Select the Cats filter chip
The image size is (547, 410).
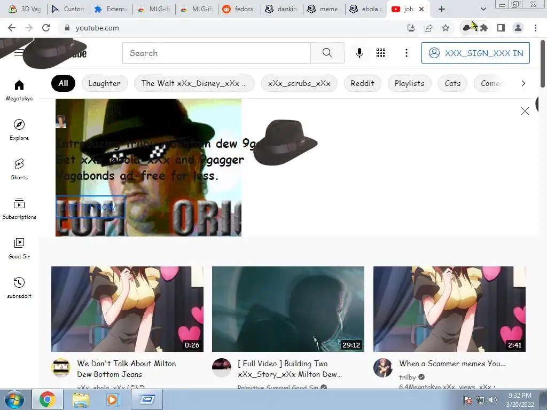(452, 83)
